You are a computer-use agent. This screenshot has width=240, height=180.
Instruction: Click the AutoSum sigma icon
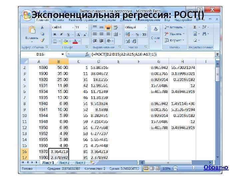[195, 27]
